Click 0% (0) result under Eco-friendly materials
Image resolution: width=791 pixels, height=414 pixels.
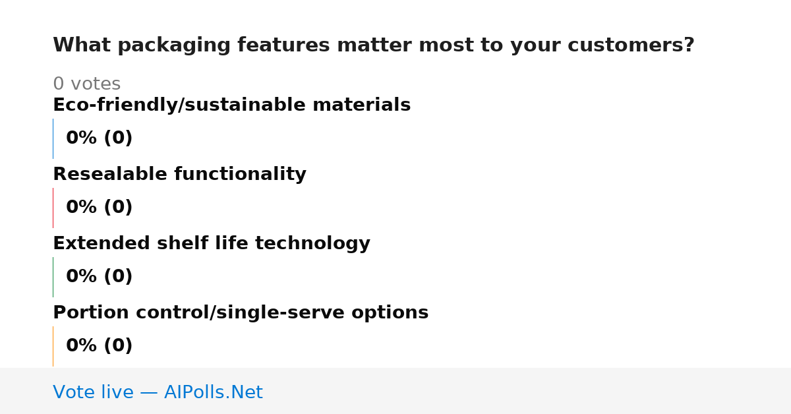click(x=99, y=138)
